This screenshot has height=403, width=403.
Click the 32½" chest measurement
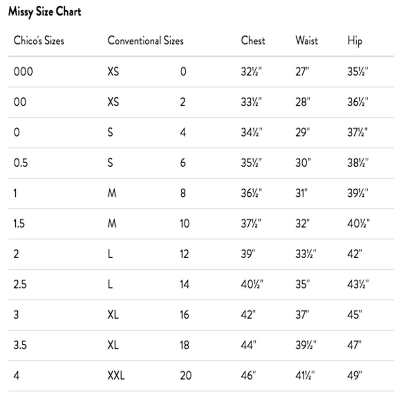click(251, 72)
